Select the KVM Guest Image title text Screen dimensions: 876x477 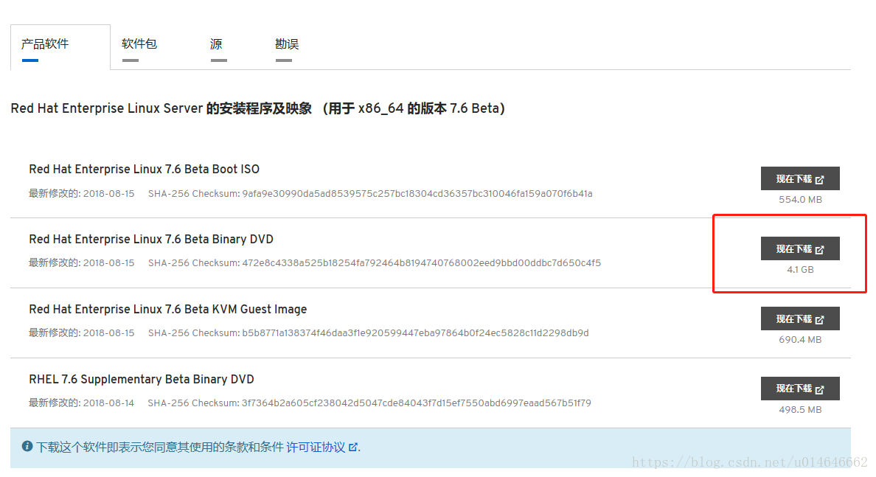tap(167, 310)
